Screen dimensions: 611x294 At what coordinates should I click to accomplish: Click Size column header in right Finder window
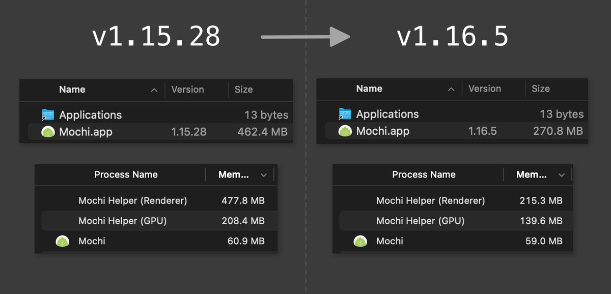coord(541,89)
